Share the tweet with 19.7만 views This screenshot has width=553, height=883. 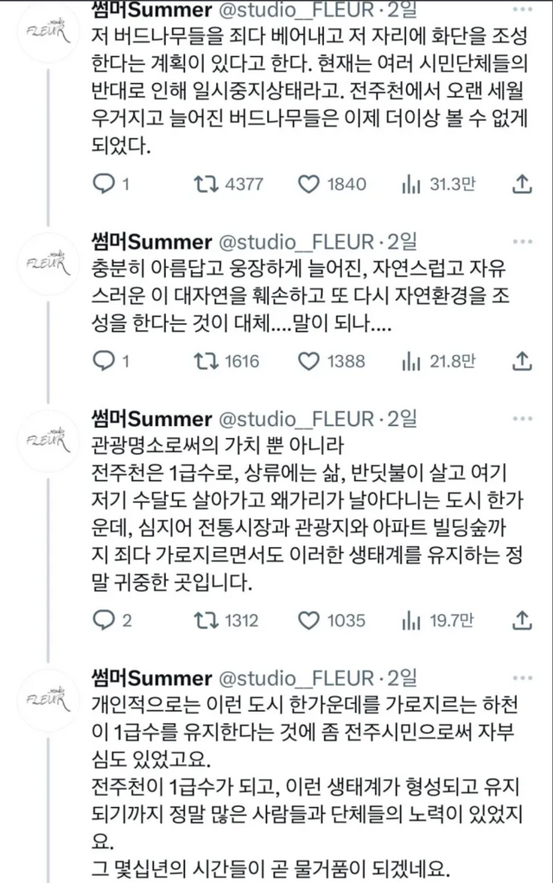tap(522, 619)
